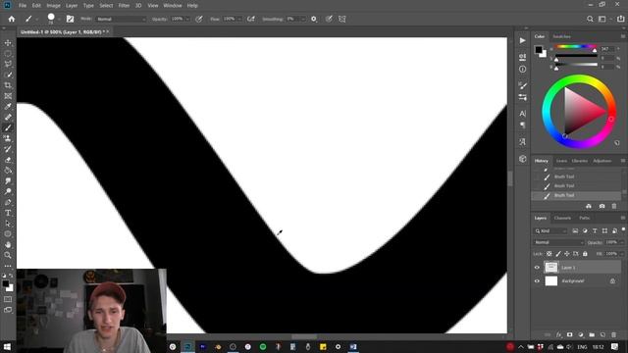The height and width of the screenshot is (353, 628).
Task: Enable airbrush build-up effects
Action: click(251, 19)
